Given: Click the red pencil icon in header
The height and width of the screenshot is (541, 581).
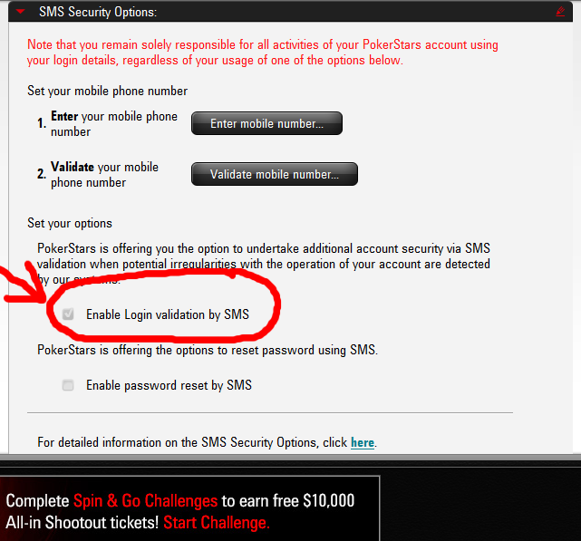Looking at the screenshot, I should [x=560, y=12].
